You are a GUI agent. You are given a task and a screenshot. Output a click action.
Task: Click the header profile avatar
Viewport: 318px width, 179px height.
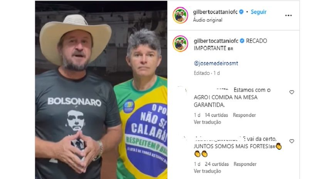click(180, 15)
